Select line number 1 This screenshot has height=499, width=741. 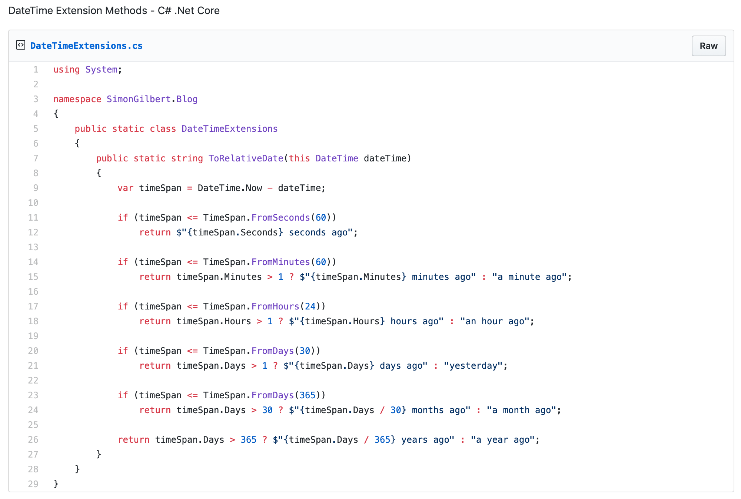pos(36,70)
